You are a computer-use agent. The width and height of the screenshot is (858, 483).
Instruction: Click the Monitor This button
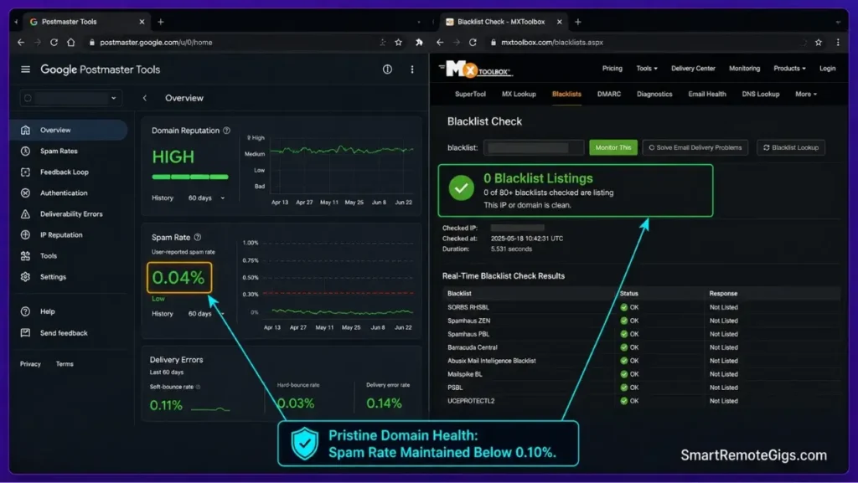[x=612, y=147]
